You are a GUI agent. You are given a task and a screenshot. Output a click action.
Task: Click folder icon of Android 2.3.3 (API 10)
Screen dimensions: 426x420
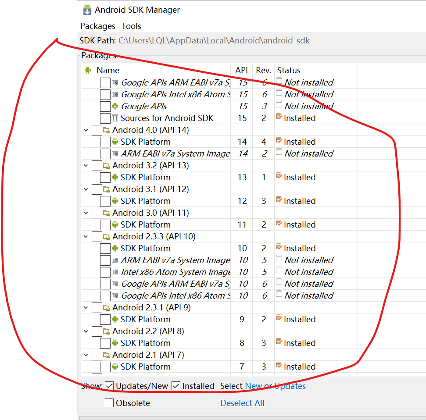click(106, 236)
